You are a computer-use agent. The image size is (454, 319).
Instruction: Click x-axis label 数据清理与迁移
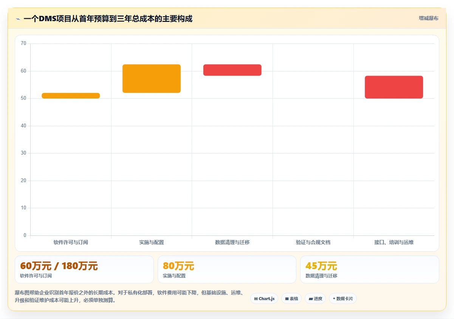pos(232,242)
